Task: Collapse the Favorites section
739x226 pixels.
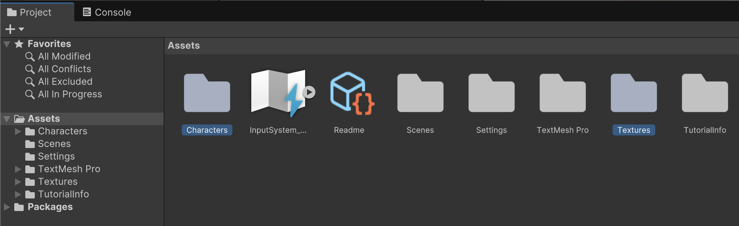Action: pos(7,44)
